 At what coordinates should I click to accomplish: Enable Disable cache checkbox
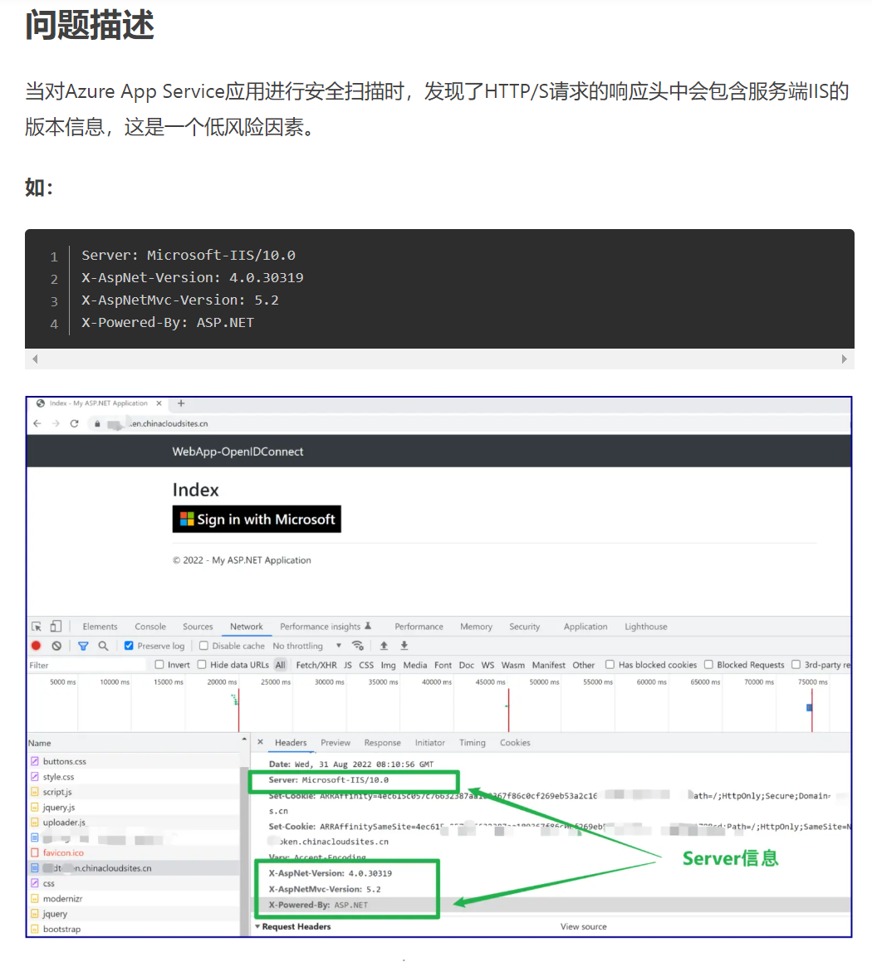(203, 646)
